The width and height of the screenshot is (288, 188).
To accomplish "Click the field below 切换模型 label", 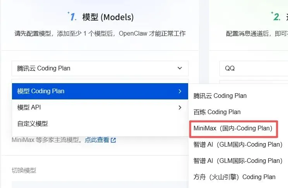I will click(x=100, y=185).
